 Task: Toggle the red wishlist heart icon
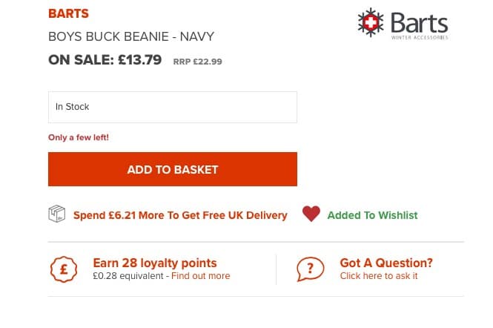pyautogui.click(x=311, y=214)
